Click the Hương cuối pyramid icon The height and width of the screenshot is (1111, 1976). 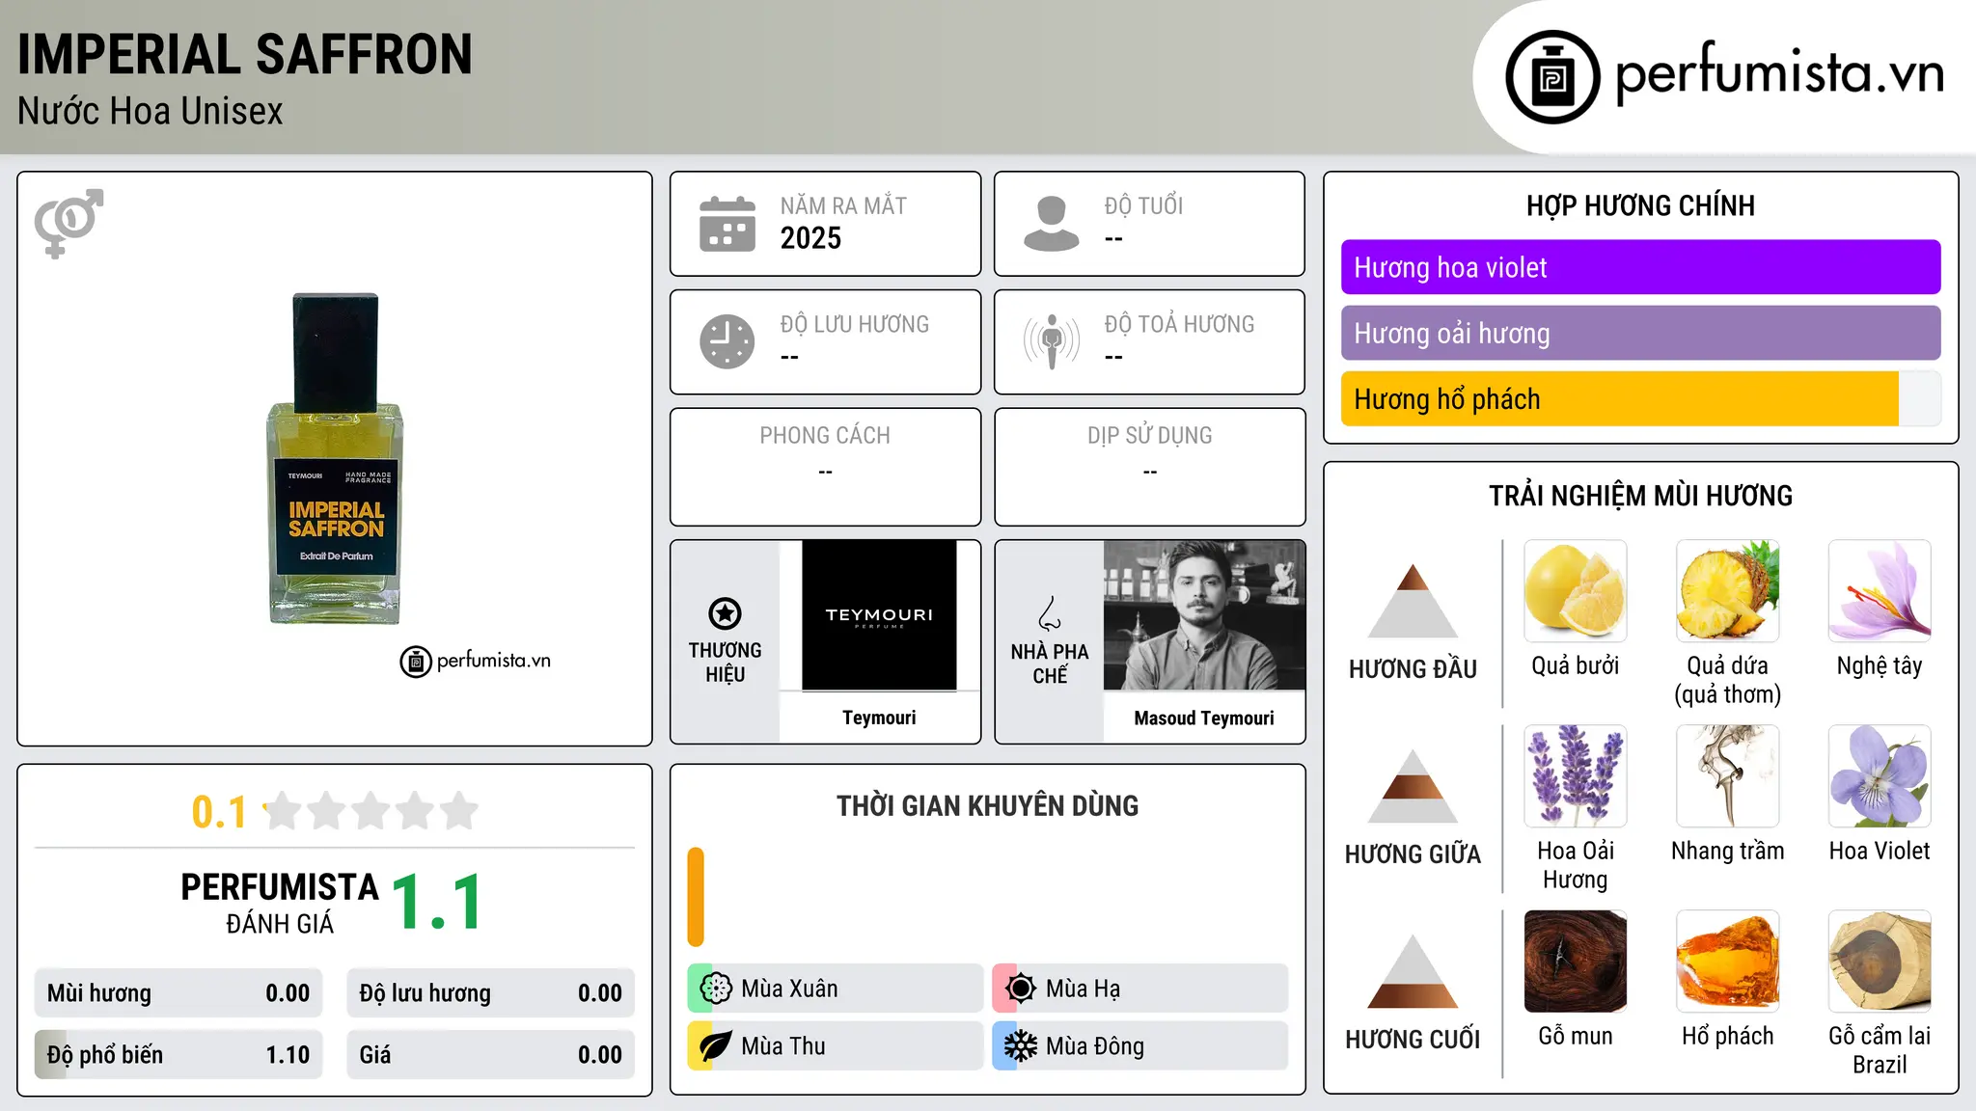coord(1413,971)
